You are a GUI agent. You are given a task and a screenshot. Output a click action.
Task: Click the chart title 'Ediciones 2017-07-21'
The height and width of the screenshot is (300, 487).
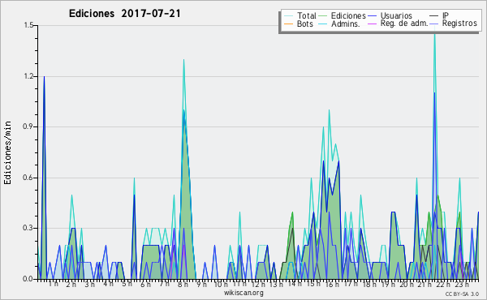click(124, 14)
